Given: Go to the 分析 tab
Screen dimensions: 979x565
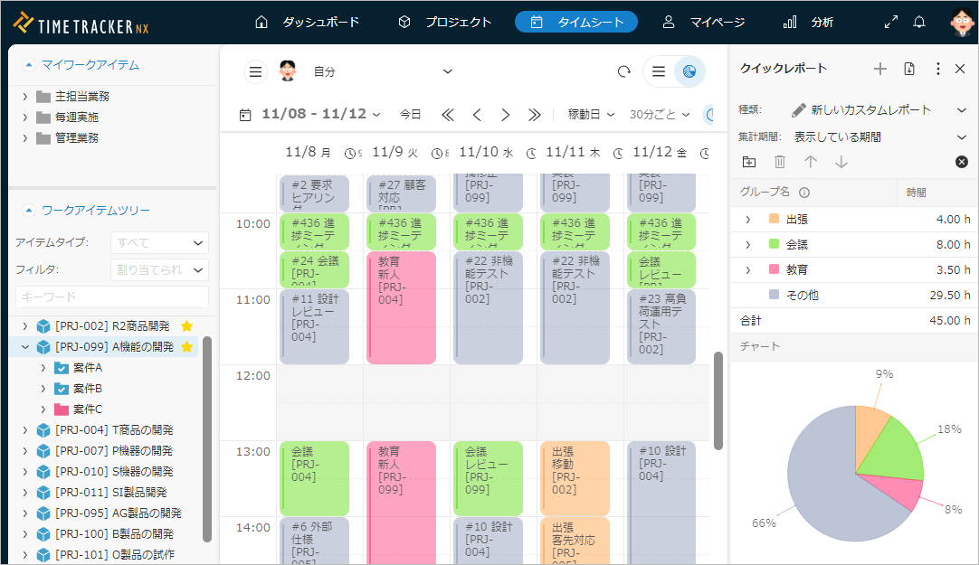Looking at the screenshot, I should (x=809, y=22).
